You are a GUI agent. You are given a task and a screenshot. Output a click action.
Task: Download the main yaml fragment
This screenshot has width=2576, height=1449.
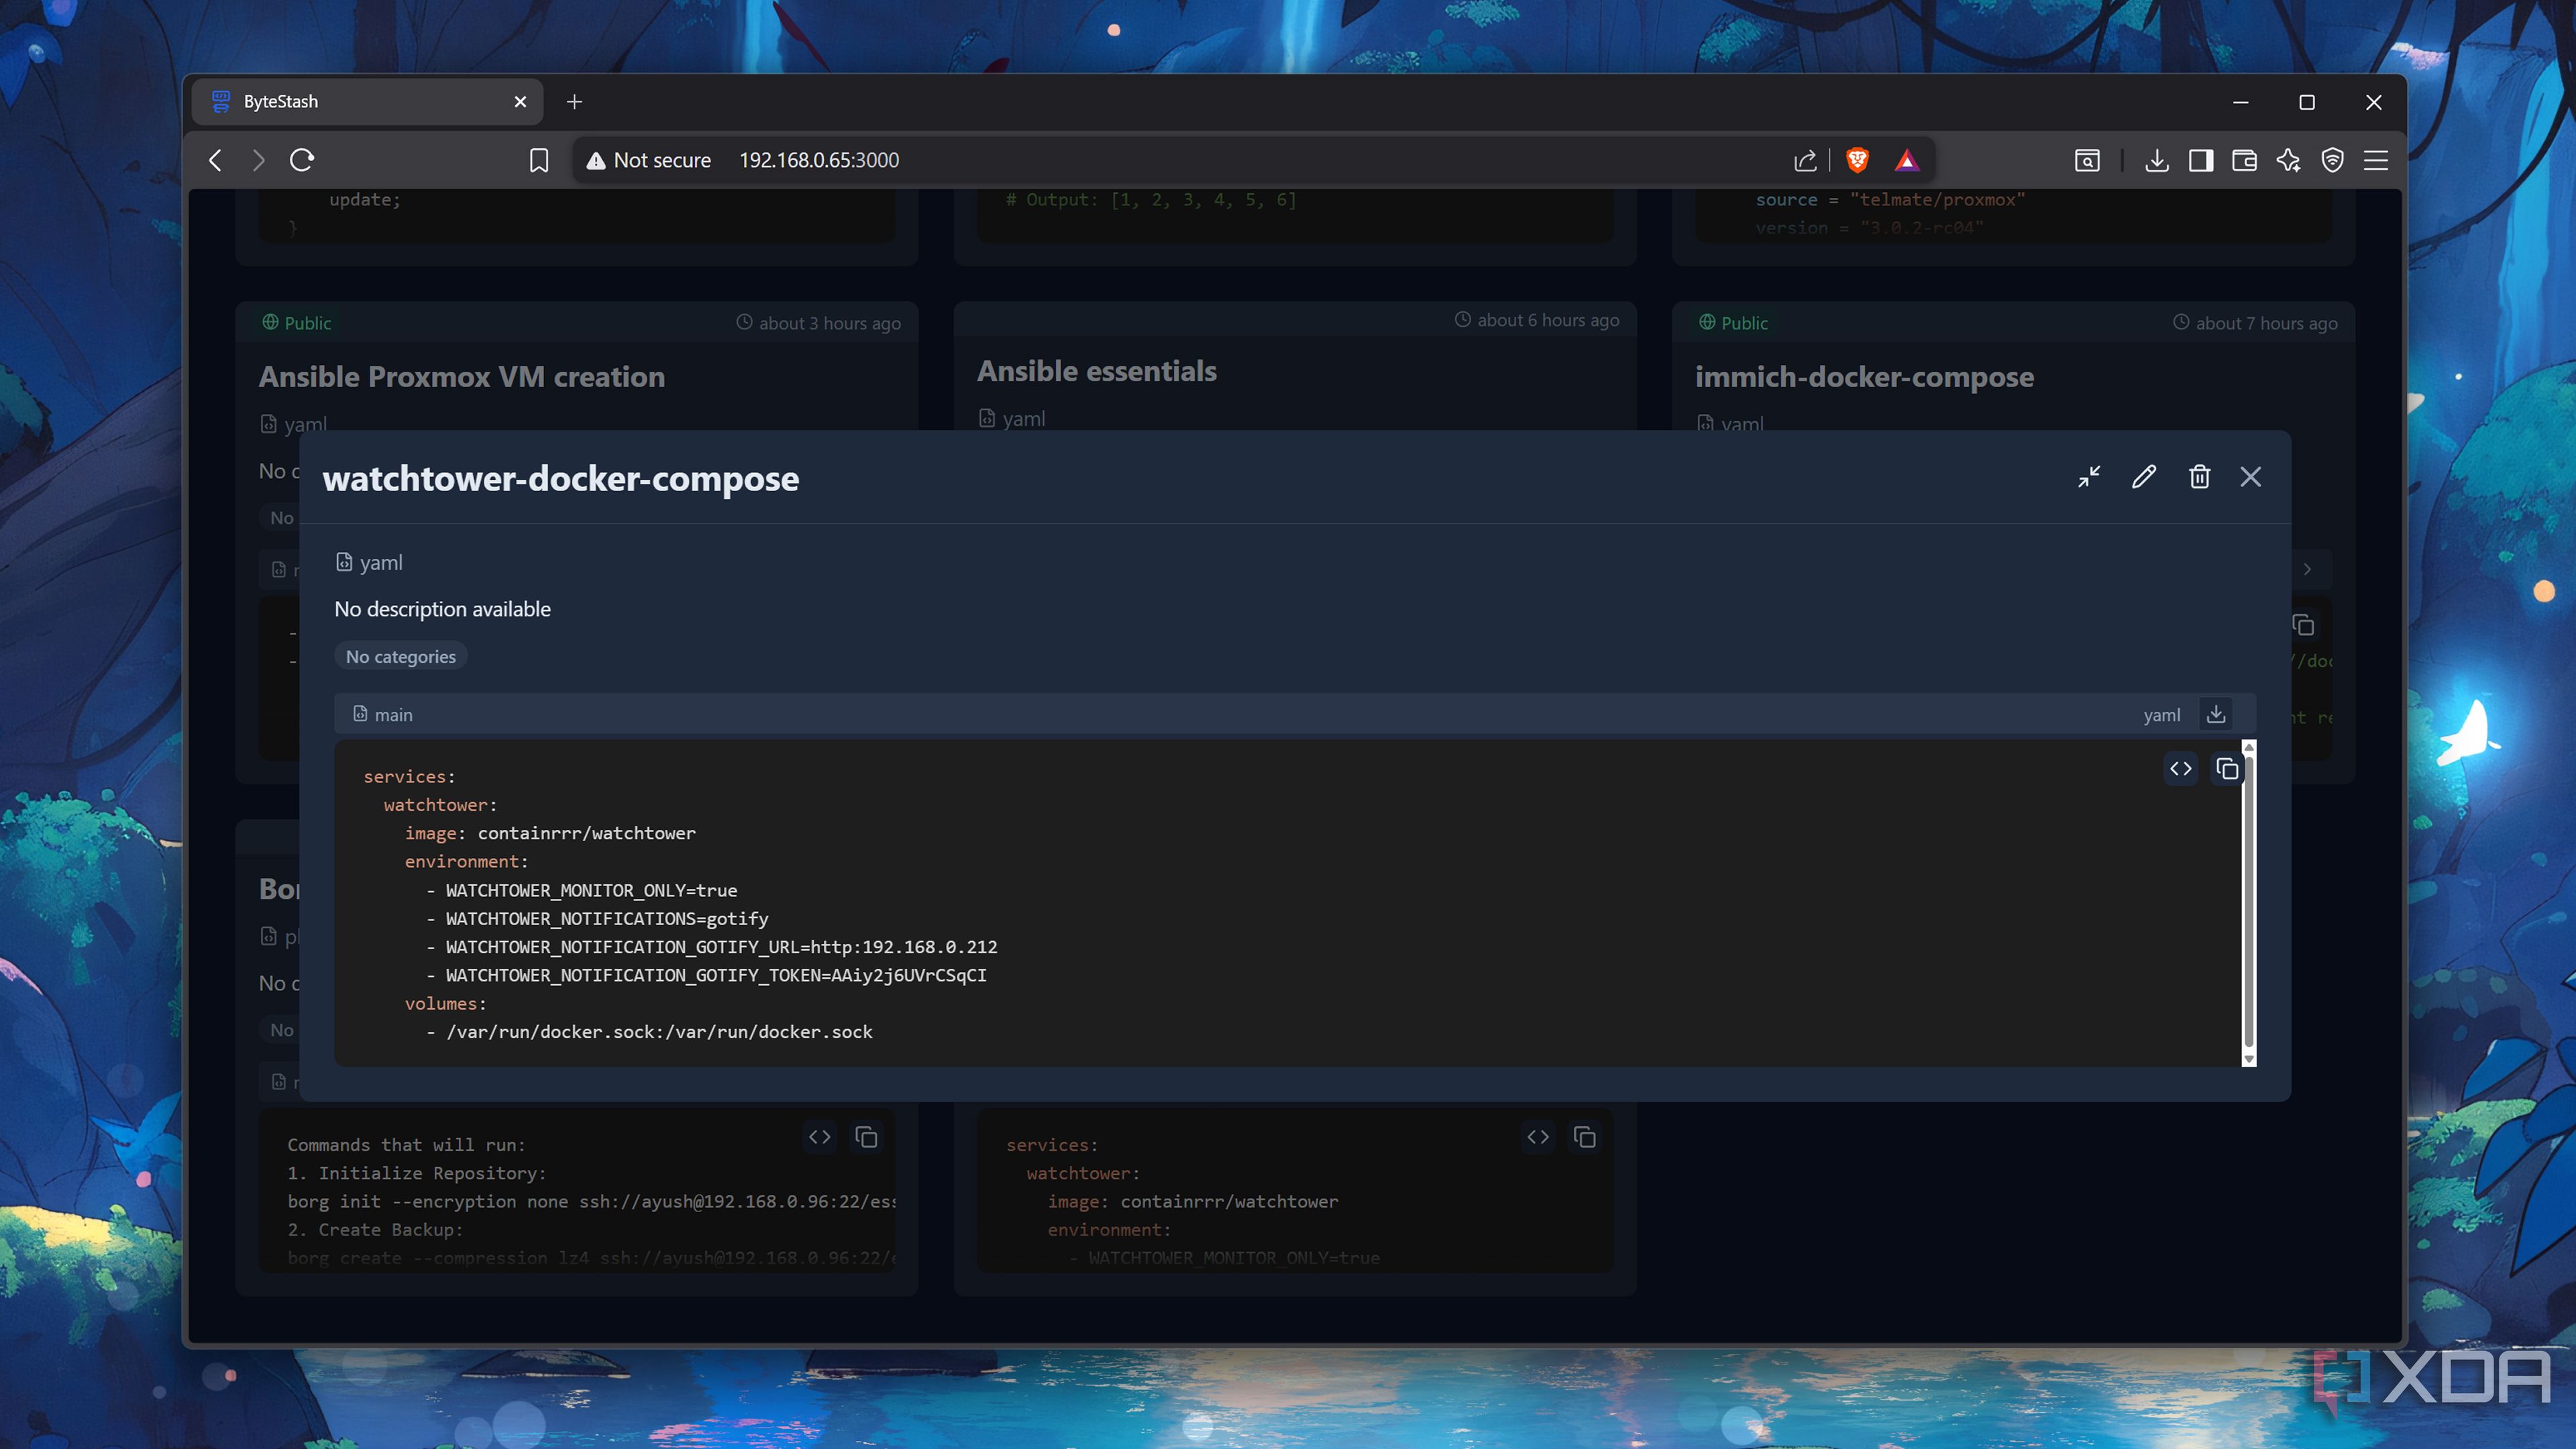click(2216, 714)
